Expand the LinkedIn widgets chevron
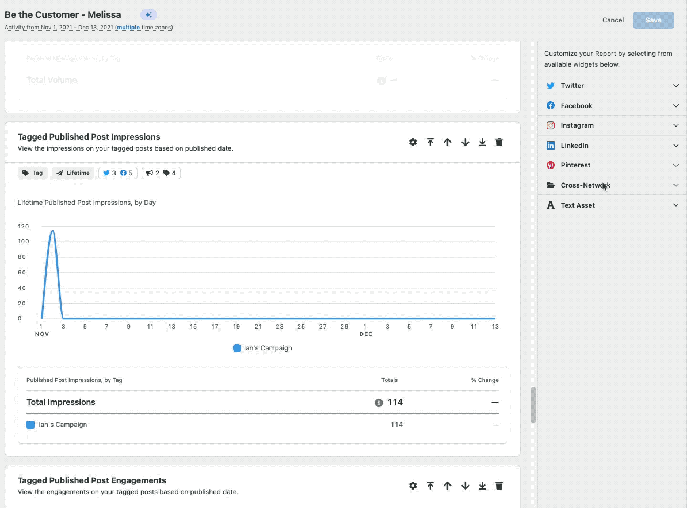This screenshot has width=687, height=508. (x=676, y=146)
